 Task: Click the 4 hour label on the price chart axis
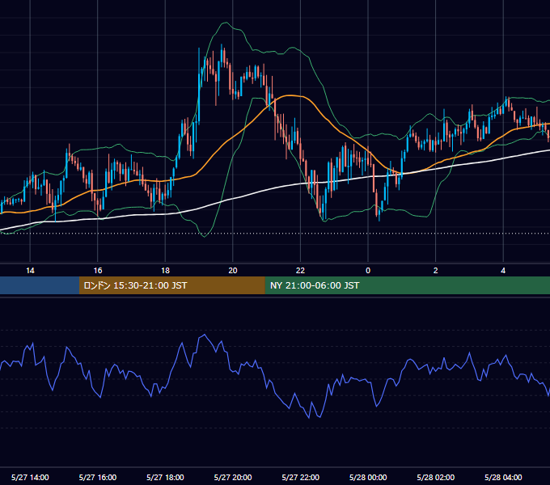tap(503, 271)
